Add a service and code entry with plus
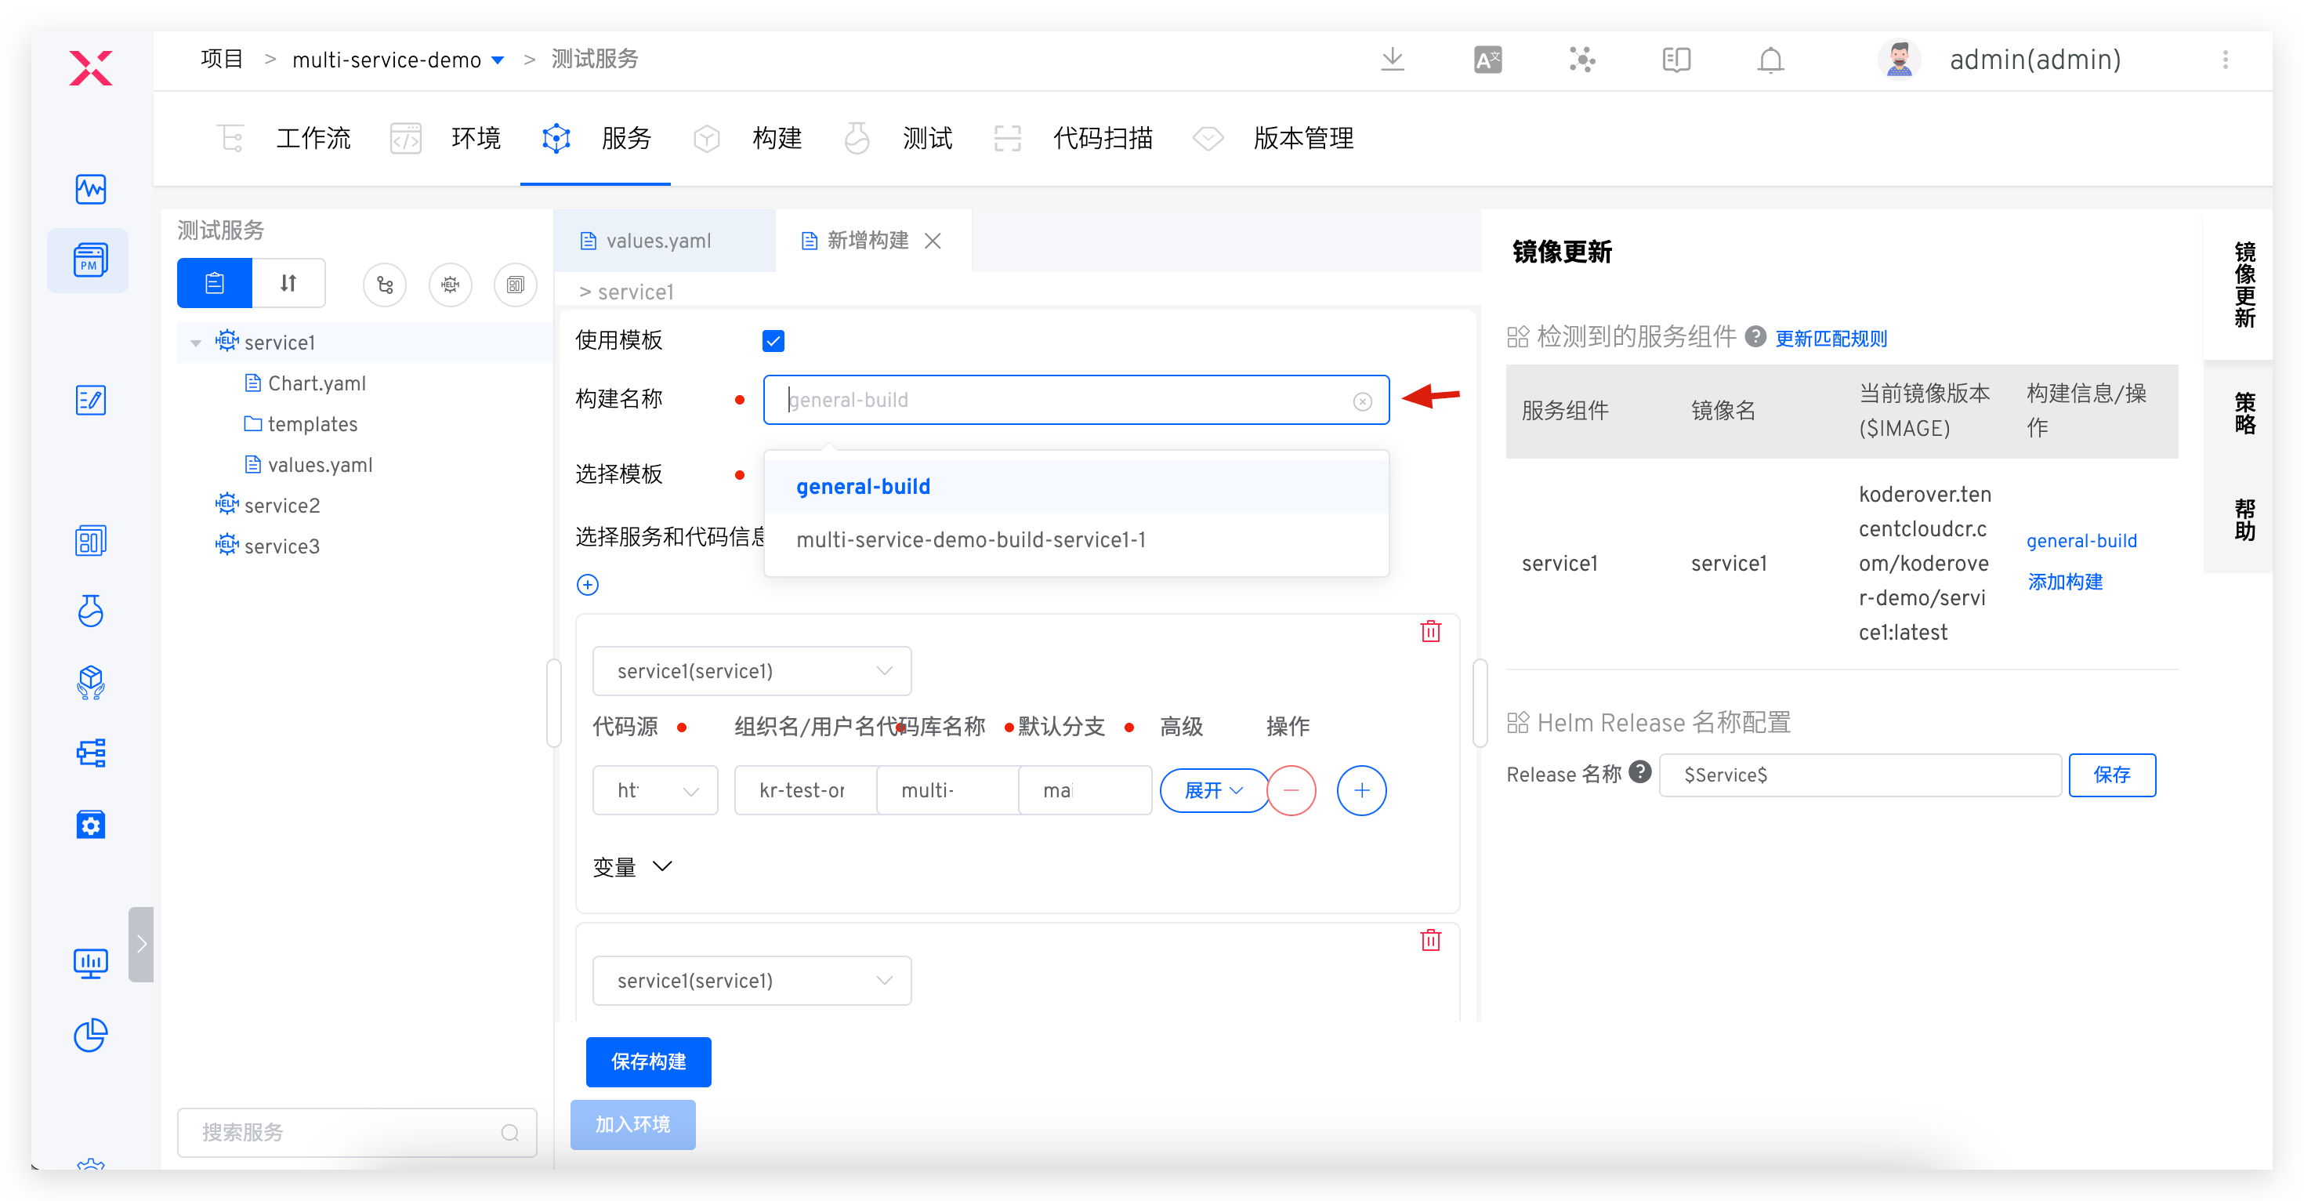Viewport: 2304px width, 1201px height. (x=588, y=584)
